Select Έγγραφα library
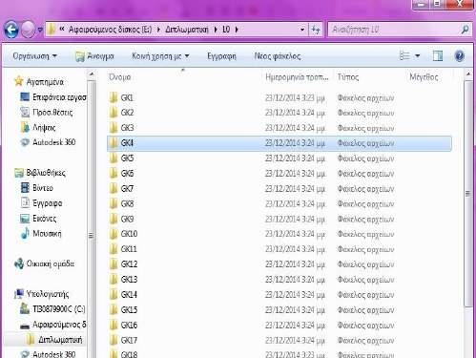This screenshot has width=476, height=358. click(41, 203)
